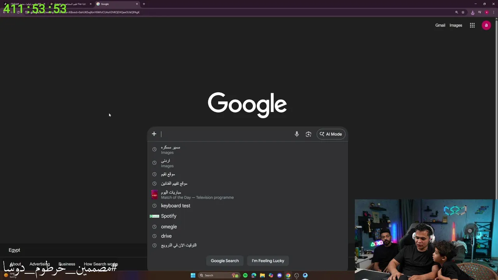Screen dimensions: 498x280
Task: Open Gmail link
Action: click(x=440, y=25)
